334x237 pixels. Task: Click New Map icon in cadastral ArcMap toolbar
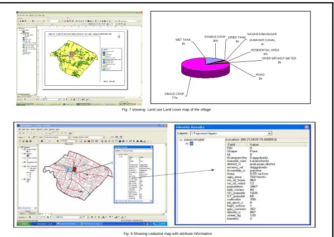point(20,141)
